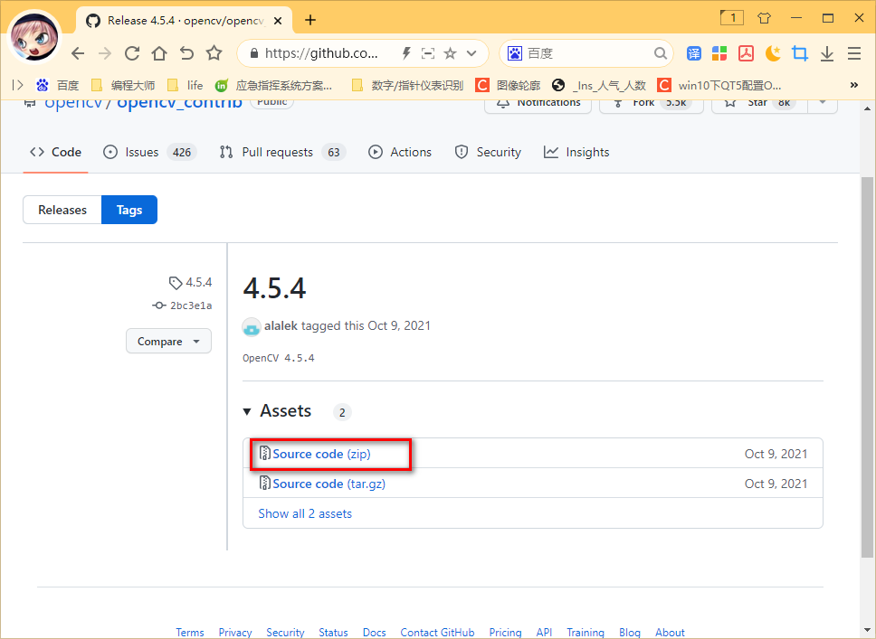Open the PDF extension icon
876x639 pixels.
(747, 53)
